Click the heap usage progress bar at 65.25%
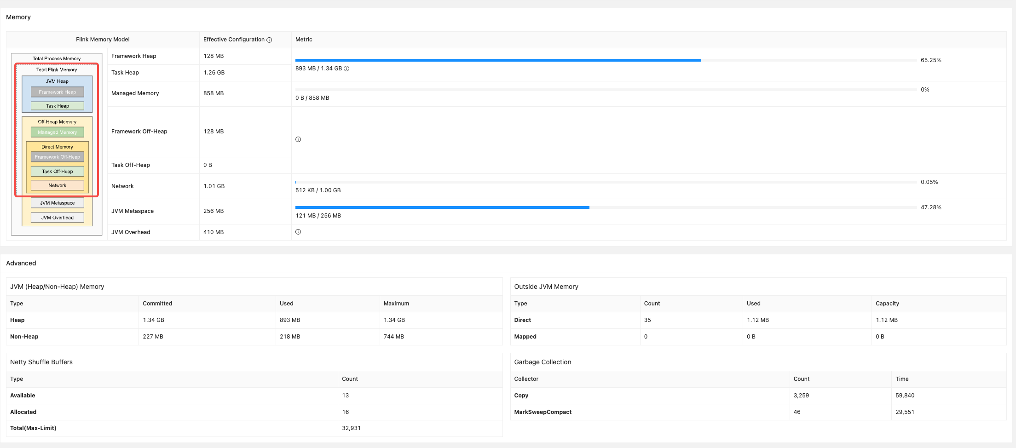 pos(606,60)
